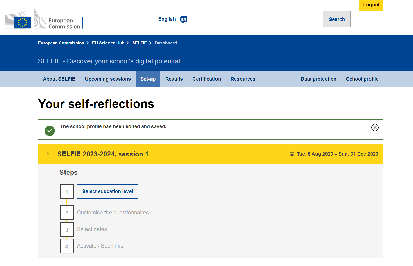This screenshot has height=266, width=413.
Task: Click the step 2 number box
Action: click(67, 213)
